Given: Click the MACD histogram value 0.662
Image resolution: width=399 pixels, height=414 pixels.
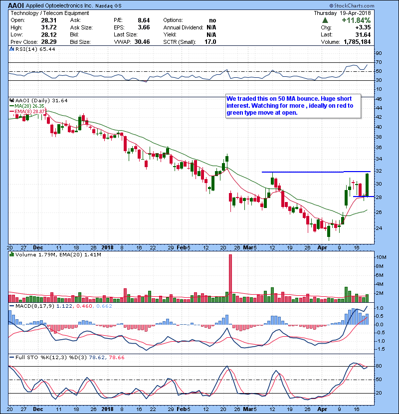Looking at the screenshot, I should pos(104,306).
